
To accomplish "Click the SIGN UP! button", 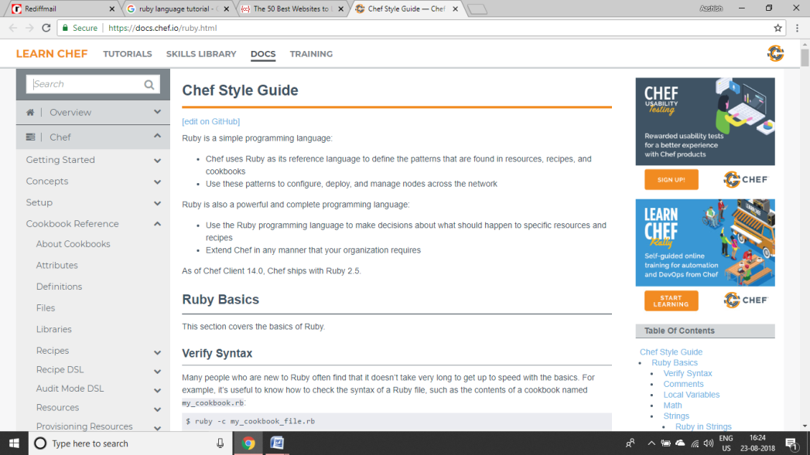I will click(x=671, y=179).
